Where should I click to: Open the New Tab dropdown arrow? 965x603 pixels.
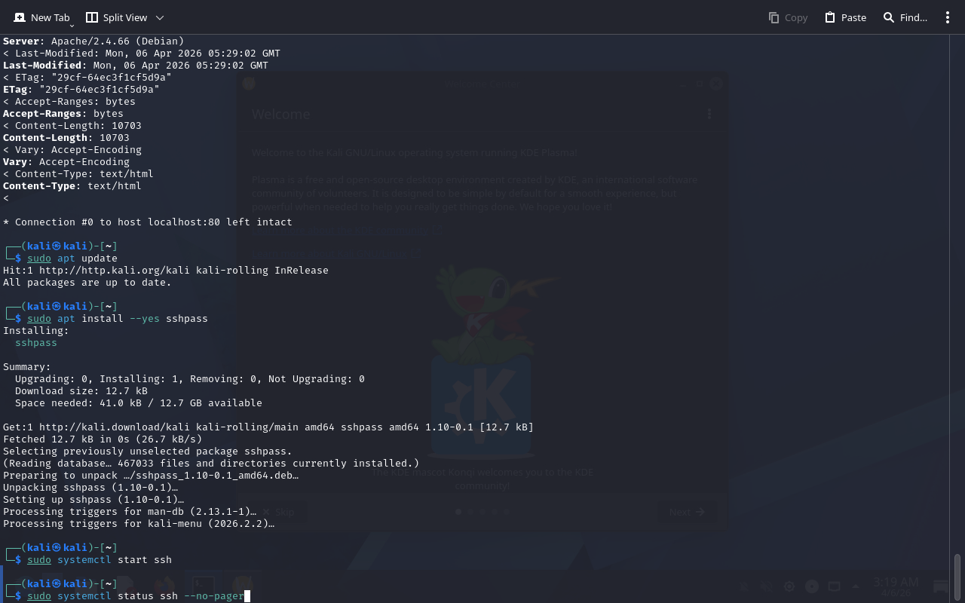pos(72,26)
